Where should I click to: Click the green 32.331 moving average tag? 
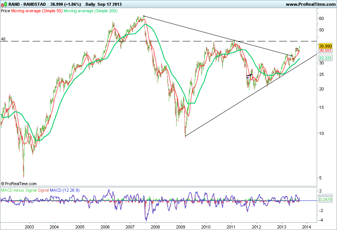[x=326, y=58]
